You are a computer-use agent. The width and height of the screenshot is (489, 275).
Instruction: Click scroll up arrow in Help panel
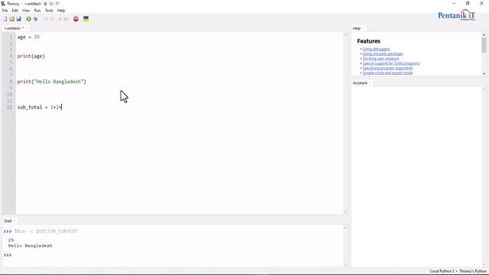pos(484,34)
